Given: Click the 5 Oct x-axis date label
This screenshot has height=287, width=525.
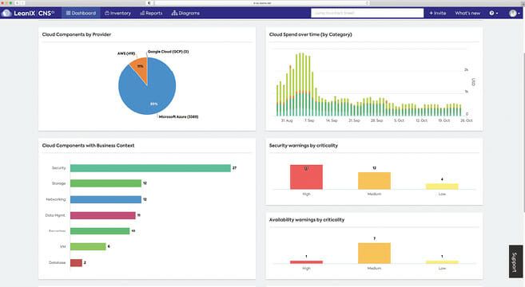Looking at the screenshot, I should pyautogui.click(x=399, y=120).
